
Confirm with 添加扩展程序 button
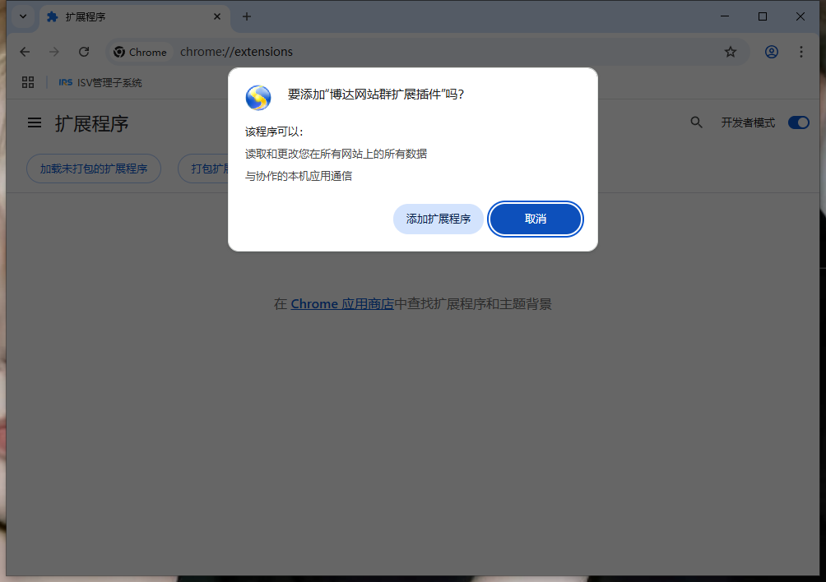point(439,219)
